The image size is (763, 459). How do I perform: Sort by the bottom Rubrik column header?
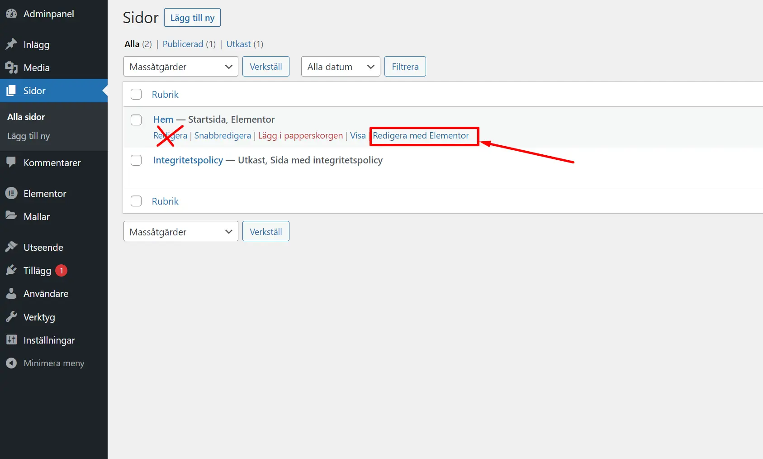pos(165,201)
